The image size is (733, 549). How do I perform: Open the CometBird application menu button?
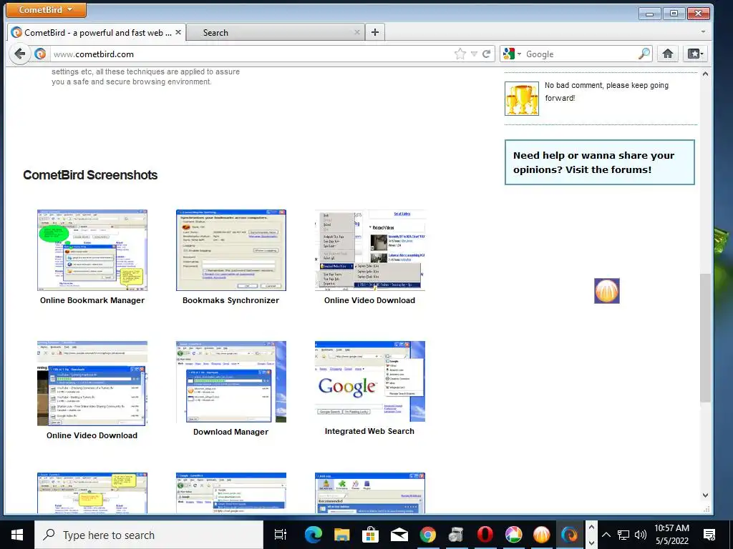[46, 10]
